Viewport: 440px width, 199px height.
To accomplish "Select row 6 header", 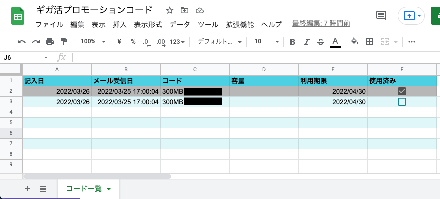I will pyautogui.click(x=11, y=133).
